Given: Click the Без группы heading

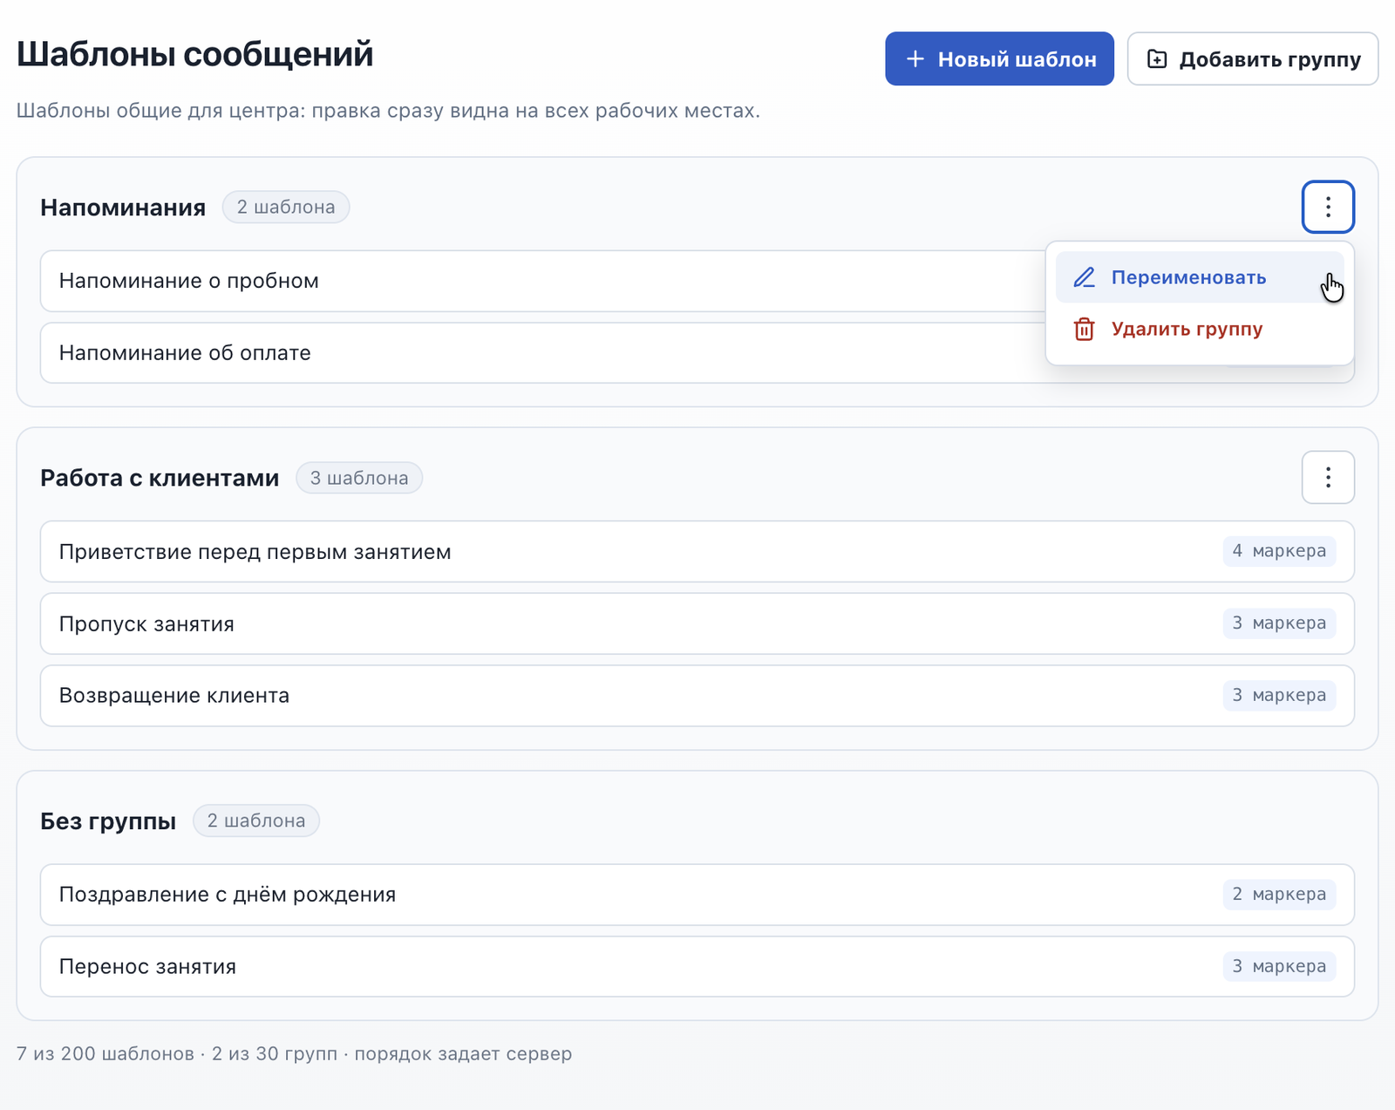Looking at the screenshot, I should (108, 821).
